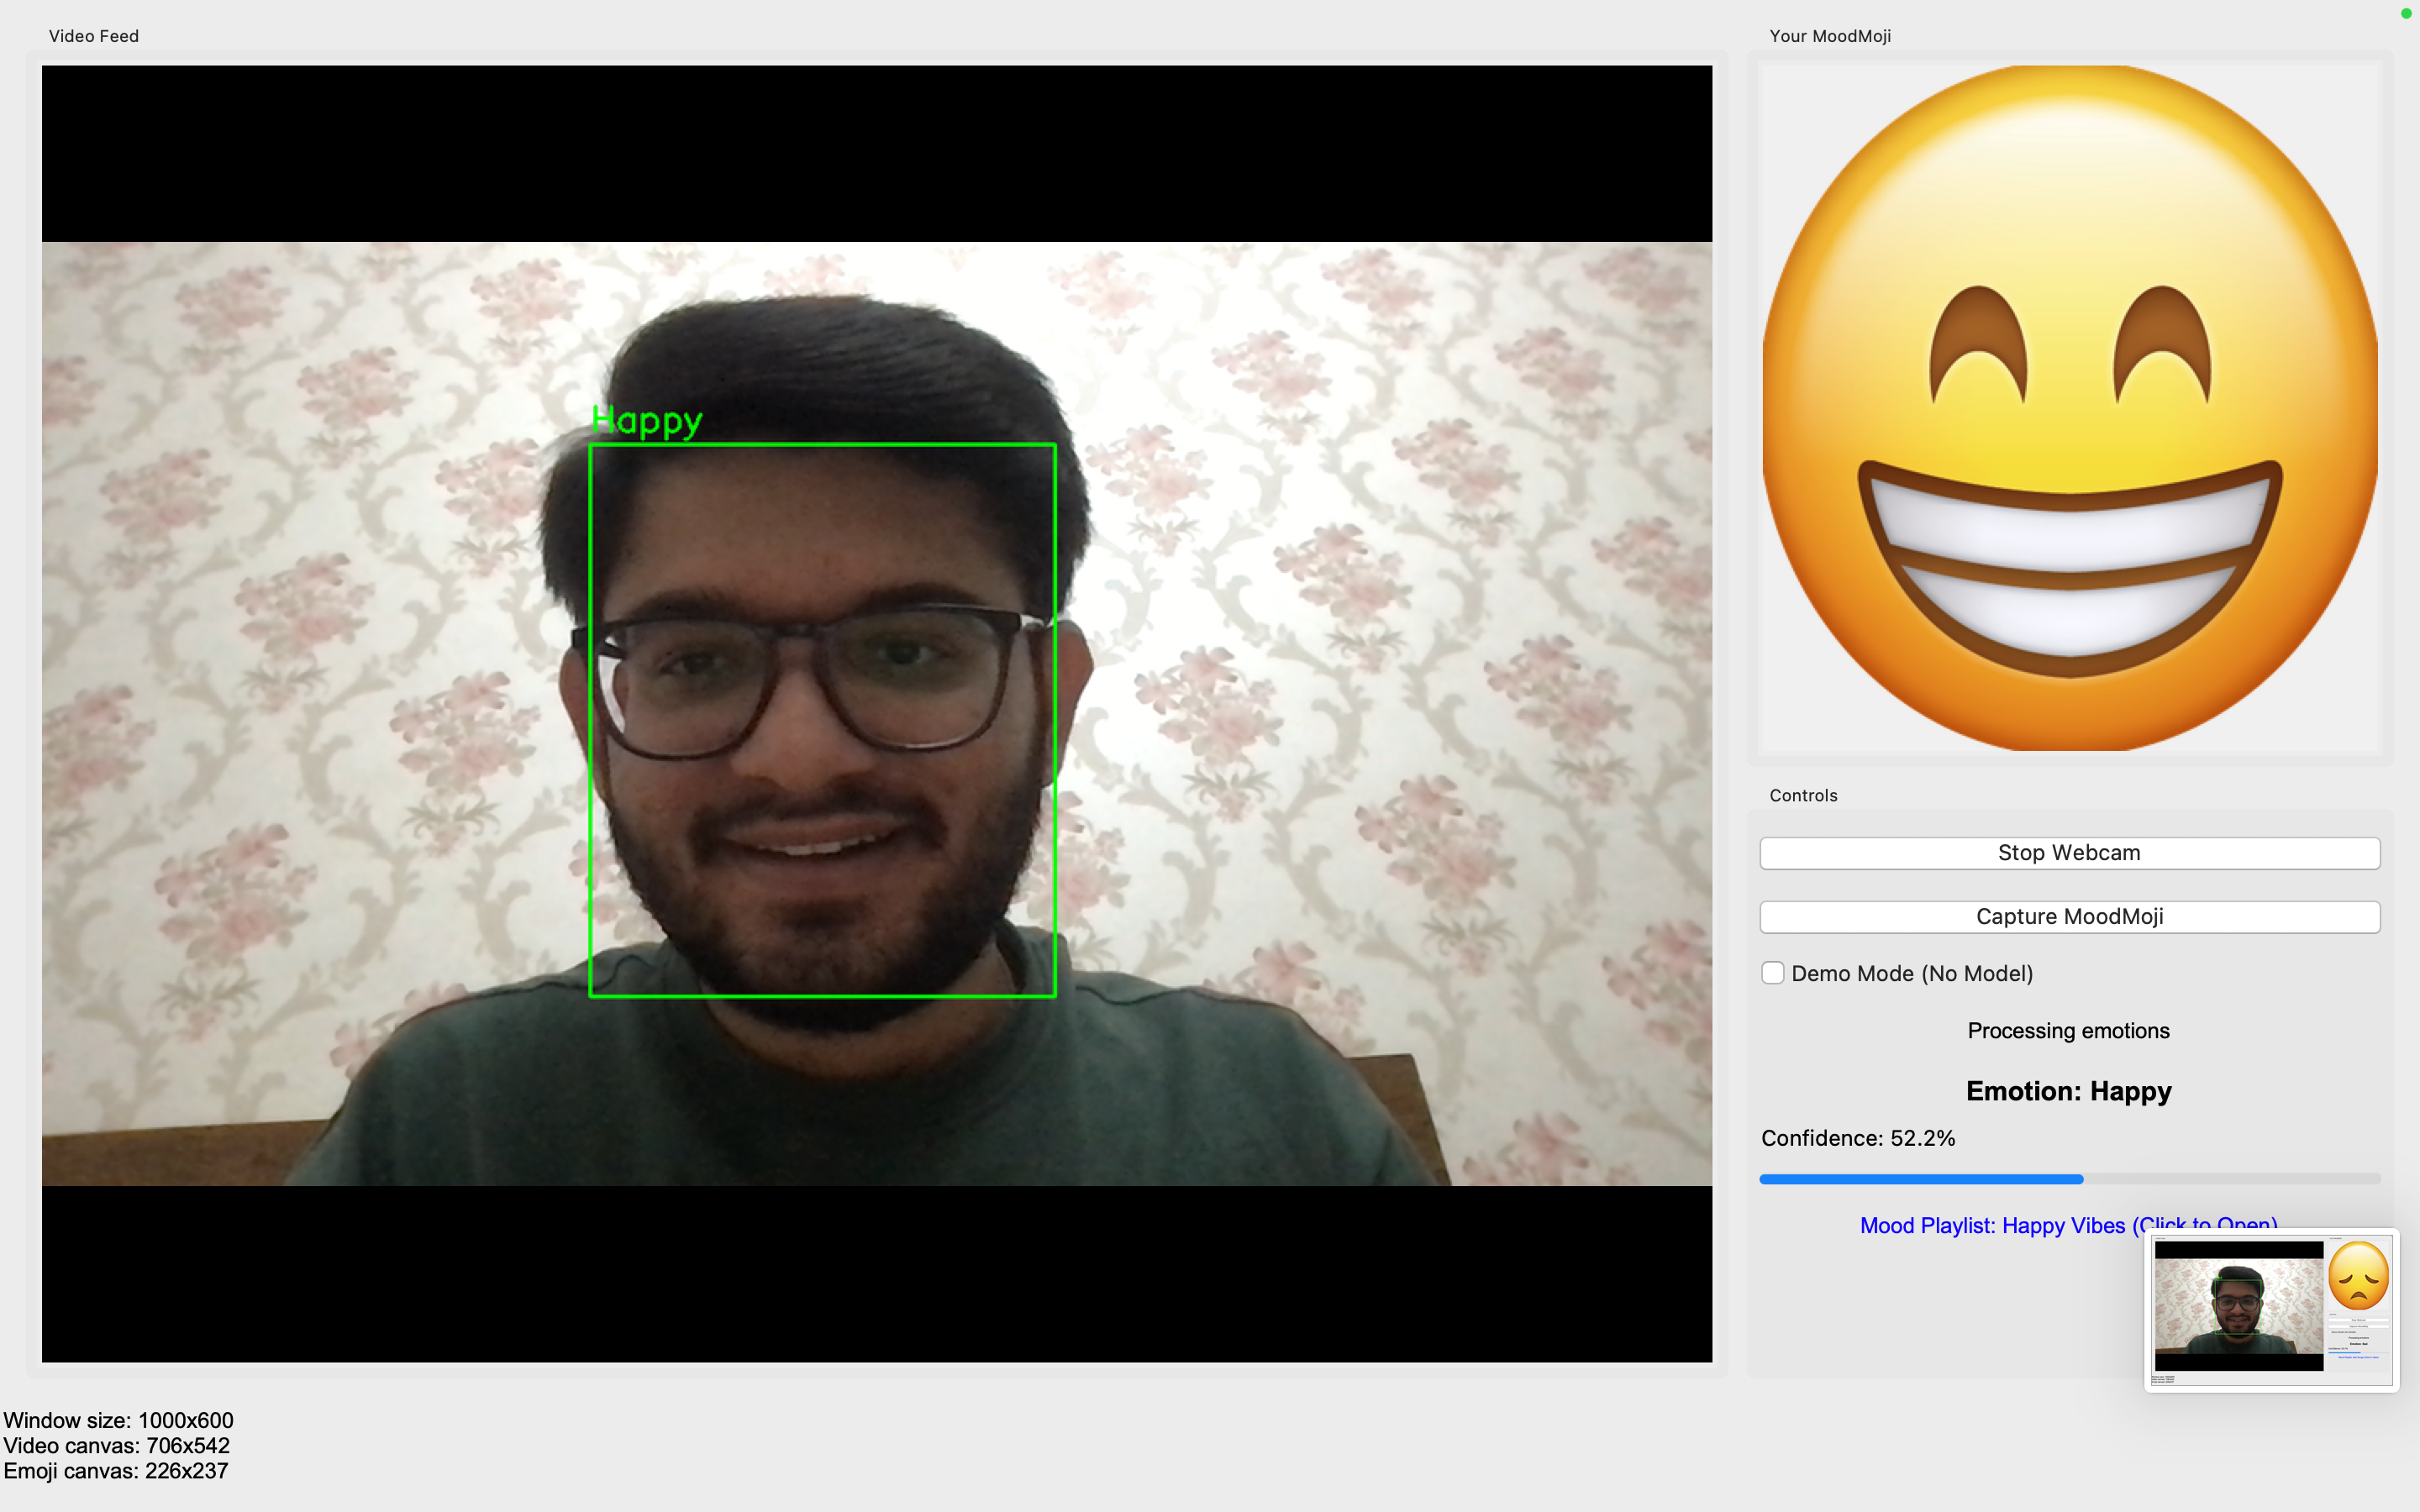Click the 'Your MoodMoji' panel title

[1829, 36]
